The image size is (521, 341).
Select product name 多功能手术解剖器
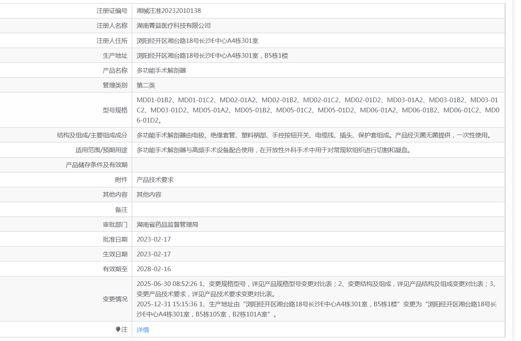tap(161, 70)
